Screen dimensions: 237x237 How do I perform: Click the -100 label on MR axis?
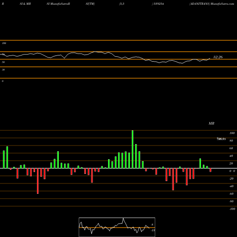(x=232, y=209)
